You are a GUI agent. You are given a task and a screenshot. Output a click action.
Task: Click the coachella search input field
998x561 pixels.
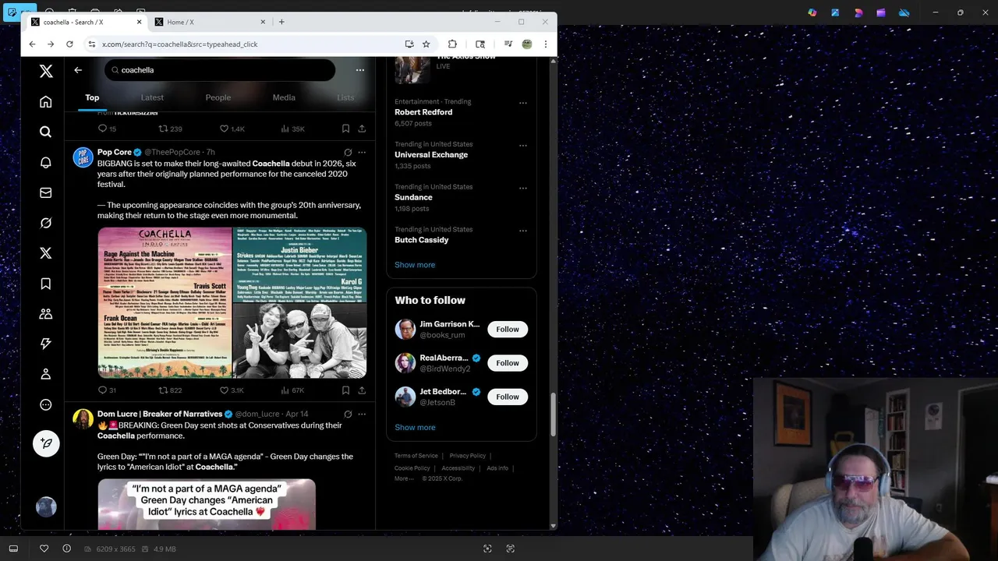(x=220, y=70)
